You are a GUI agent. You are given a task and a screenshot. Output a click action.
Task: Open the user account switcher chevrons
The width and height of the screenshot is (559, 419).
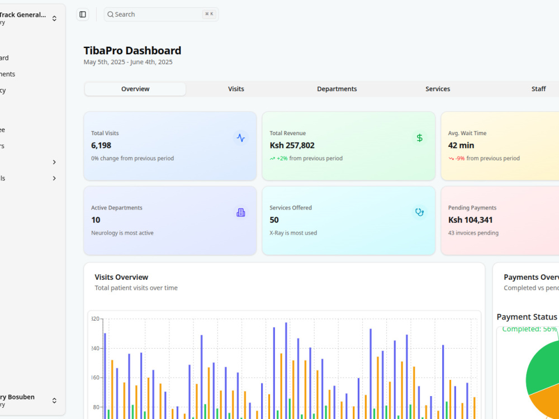coord(54,401)
